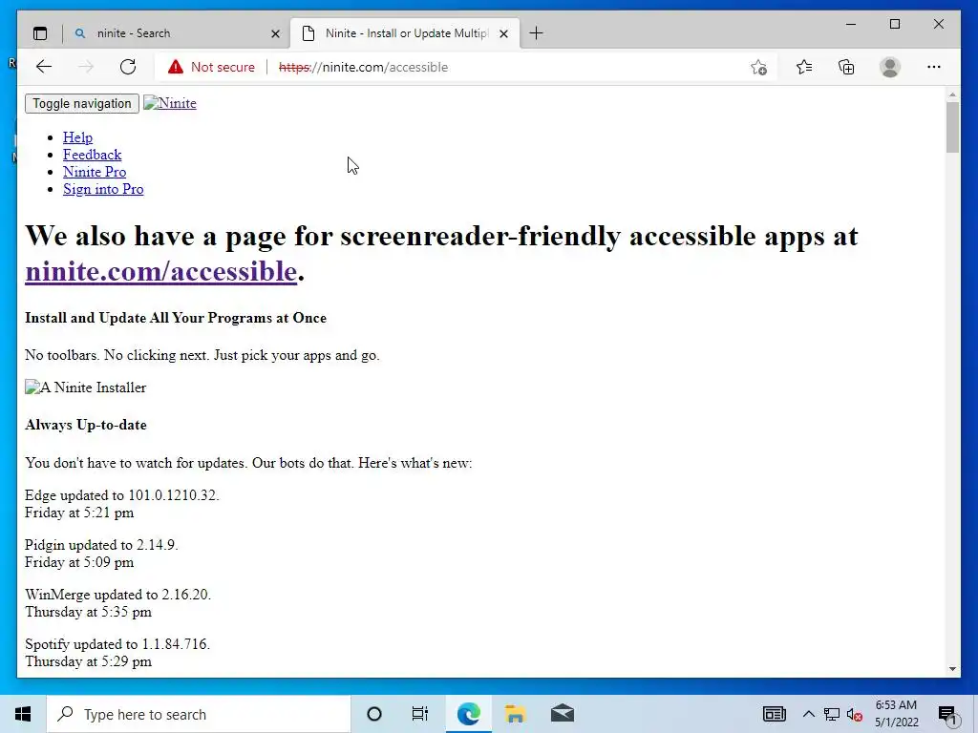Open the News and interests taskbar icon
This screenshot has height=733, width=978.
774,714
